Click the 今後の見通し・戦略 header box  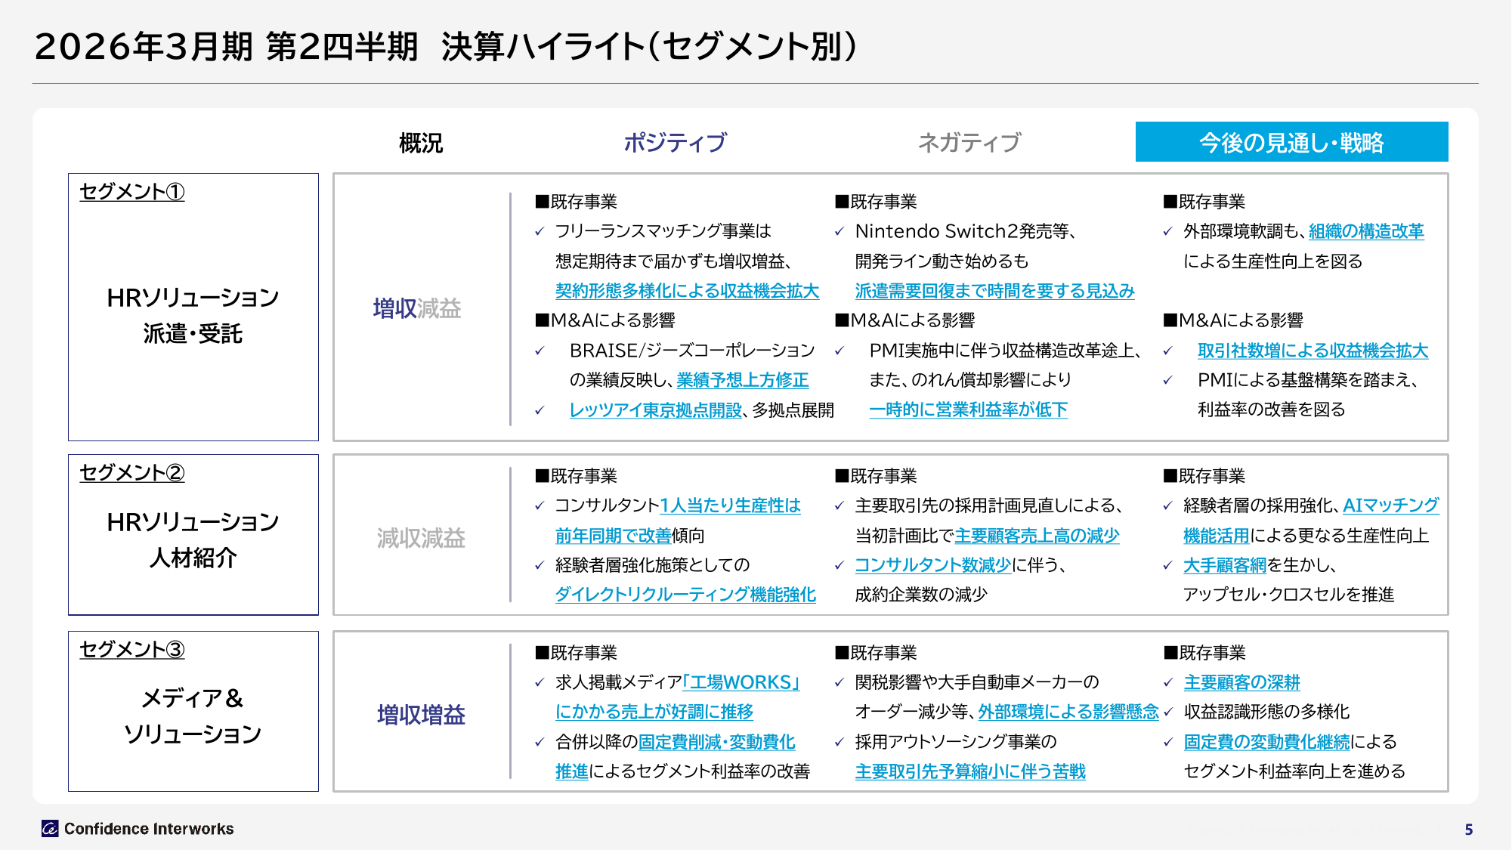1291,142
